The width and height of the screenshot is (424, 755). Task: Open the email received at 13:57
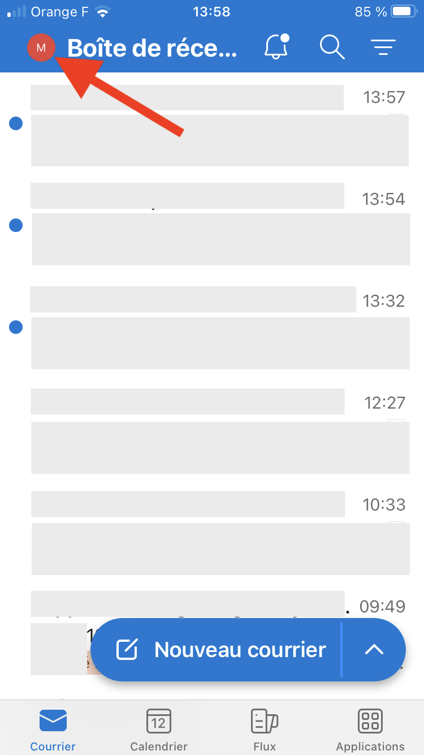pyautogui.click(x=212, y=125)
